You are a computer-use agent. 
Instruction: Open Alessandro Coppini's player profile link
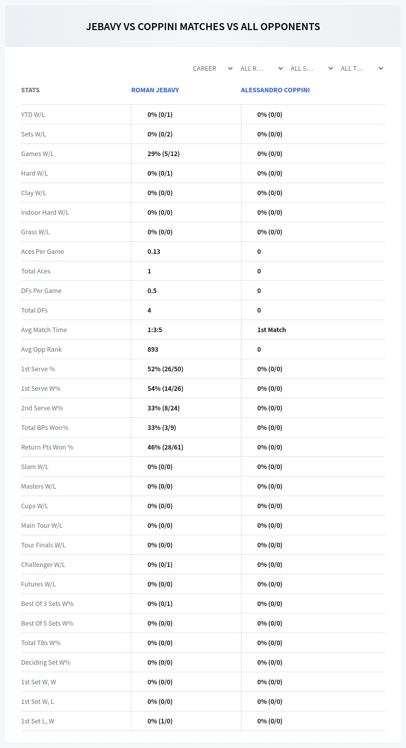(275, 90)
